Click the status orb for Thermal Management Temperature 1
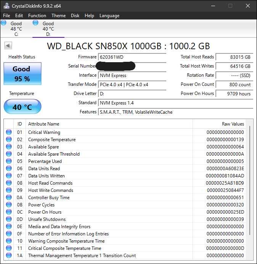This screenshot has height=264, width=257. point(9,255)
